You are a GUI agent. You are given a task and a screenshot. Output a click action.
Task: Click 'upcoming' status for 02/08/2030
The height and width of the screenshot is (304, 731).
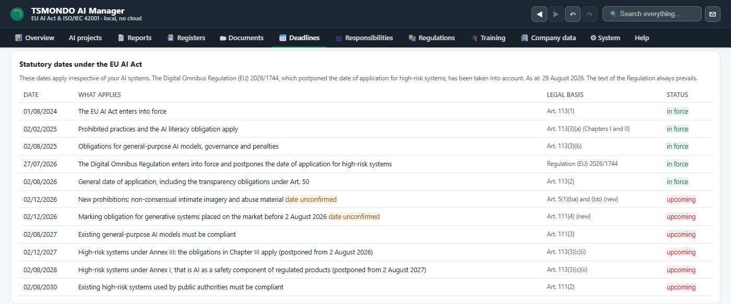[x=681, y=287]
